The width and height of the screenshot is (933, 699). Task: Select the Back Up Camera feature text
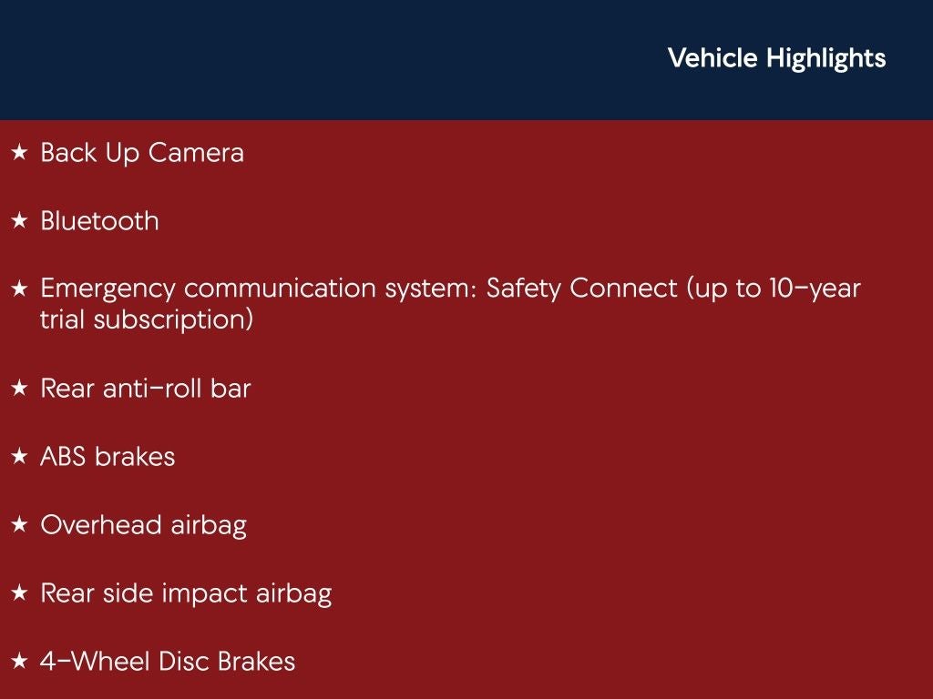142,153
